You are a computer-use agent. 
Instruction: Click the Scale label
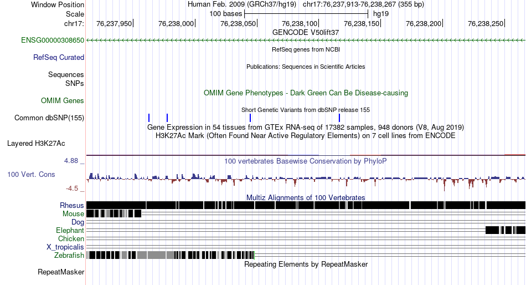point(75,14)
